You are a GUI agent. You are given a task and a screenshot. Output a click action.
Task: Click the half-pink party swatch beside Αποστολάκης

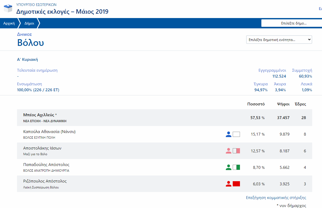pyautogui.click(x=236, y=151)
